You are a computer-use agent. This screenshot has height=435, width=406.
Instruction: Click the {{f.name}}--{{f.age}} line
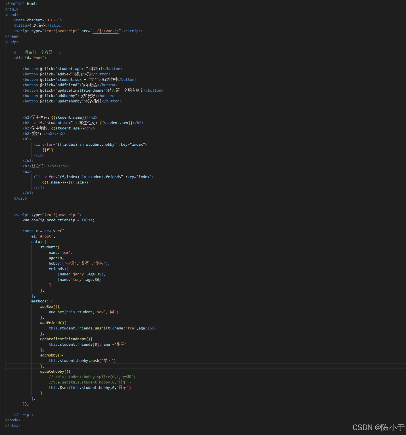(x=65, y=182)
